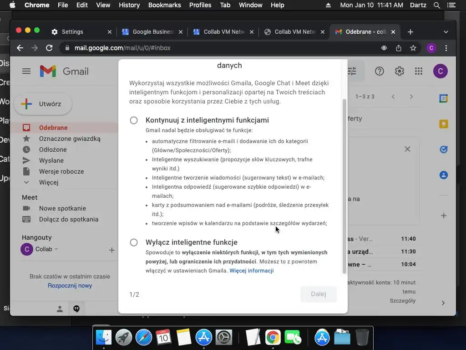Open Google account avatar C
The image size is (466, 350).
pos(441,71)
